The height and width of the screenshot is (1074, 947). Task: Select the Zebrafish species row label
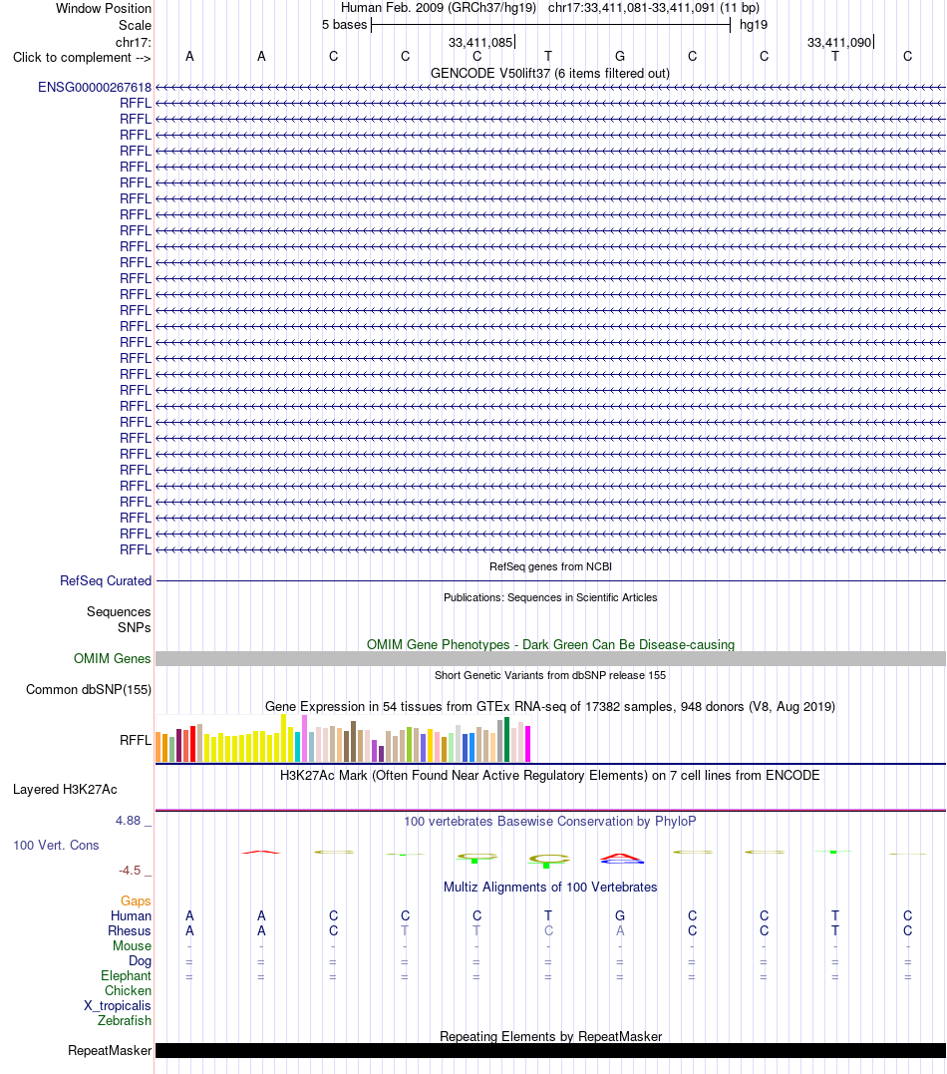pos(124,1020)
